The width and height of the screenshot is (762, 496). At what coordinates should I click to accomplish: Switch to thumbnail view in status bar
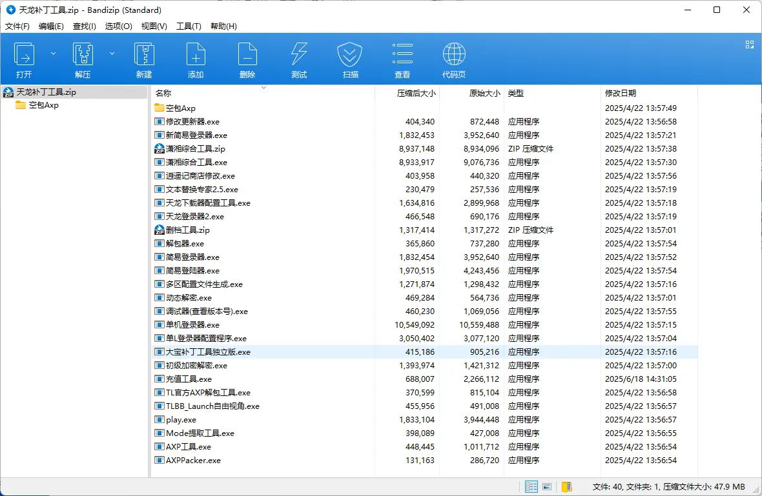click(x=547, y=486)
